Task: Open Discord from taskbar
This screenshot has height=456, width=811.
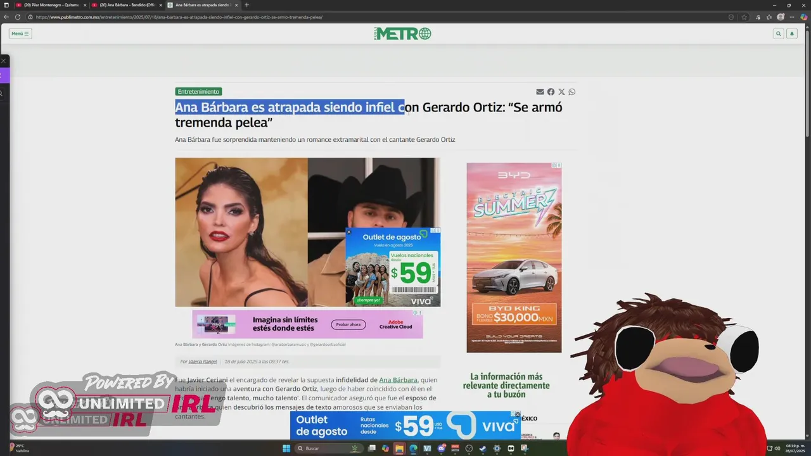Action: (441, 448)
